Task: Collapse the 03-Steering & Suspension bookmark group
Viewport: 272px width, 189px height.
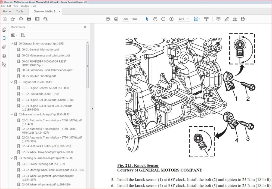Action: tap(12, 158)
